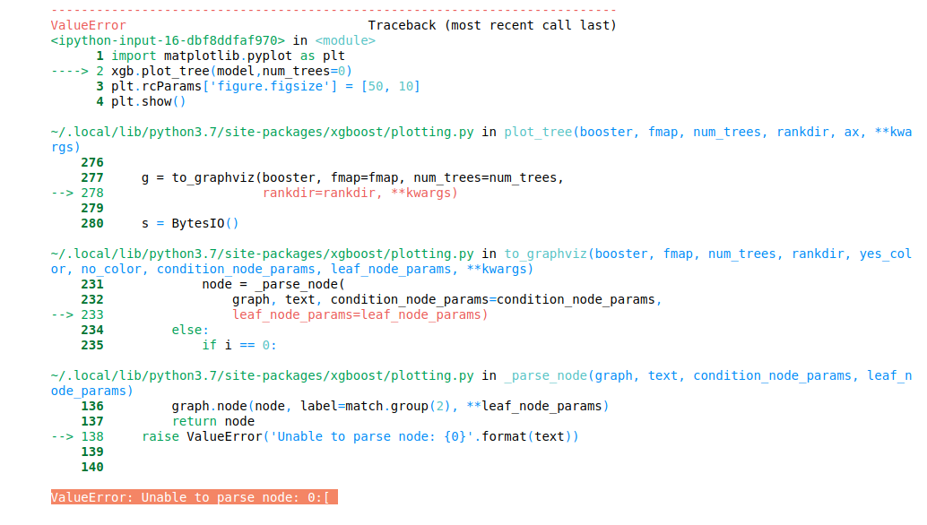Click the red ValueError heading at top
927x525 pixels.
pyautogui.click(x=88, y=25)
